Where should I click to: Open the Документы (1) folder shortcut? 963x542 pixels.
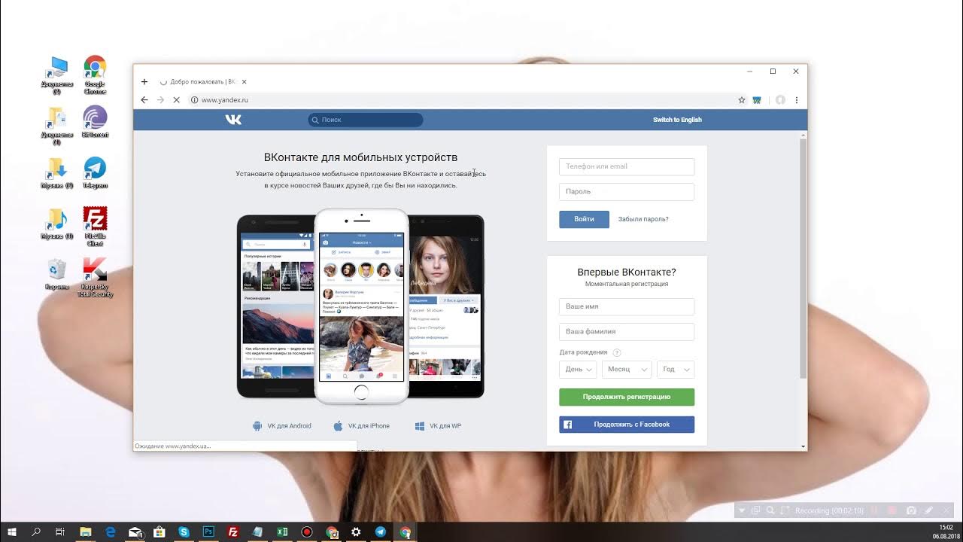(57, 125)
